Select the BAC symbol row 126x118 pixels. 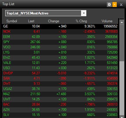pos(60,104)
